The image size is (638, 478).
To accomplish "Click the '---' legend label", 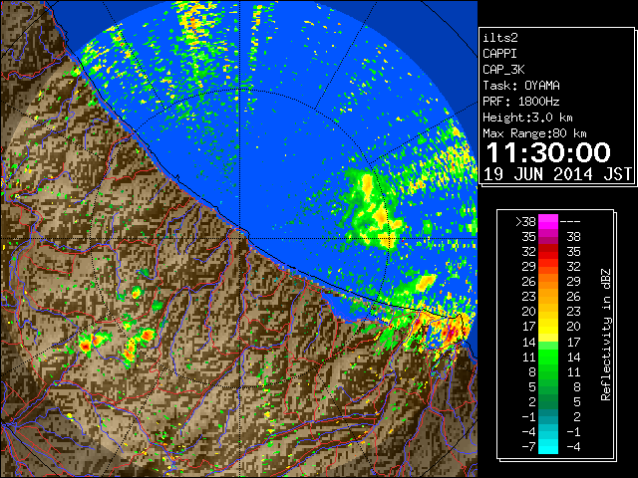I will click(570, 221).
